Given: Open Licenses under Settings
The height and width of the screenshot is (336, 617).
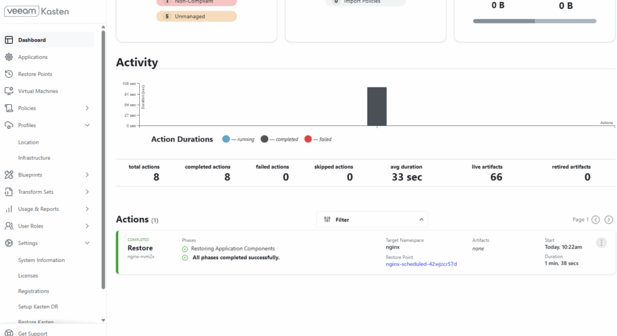Looking at the screenshot, I should 28,276.
